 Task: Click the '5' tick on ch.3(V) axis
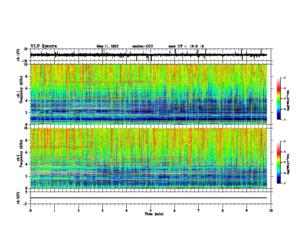[27, 192]
